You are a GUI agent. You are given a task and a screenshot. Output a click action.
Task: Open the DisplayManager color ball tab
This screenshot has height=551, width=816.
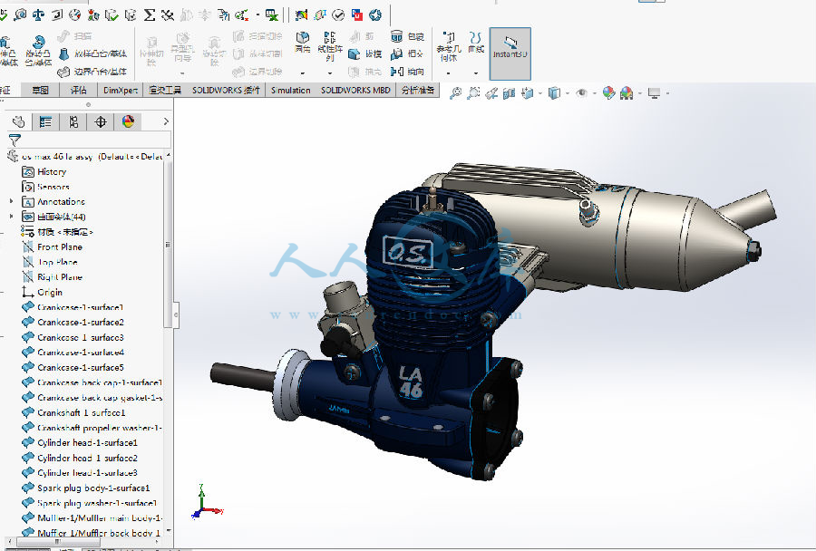(128, 121)
